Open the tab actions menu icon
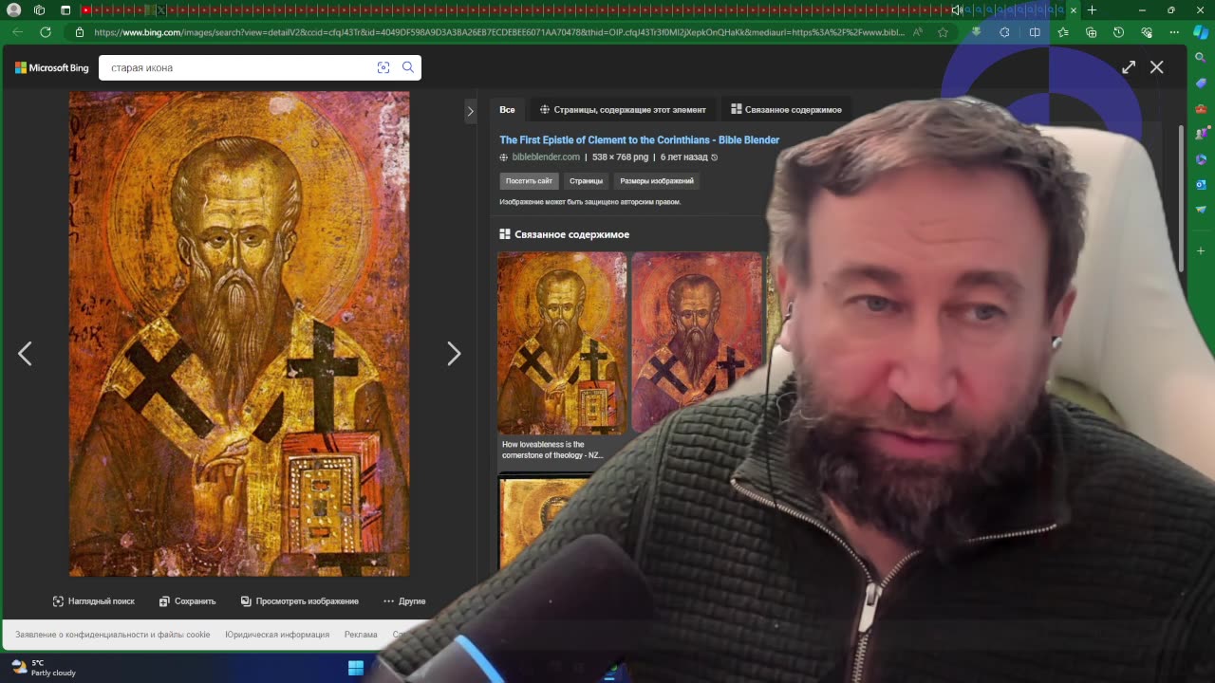This screenshot has height=683, width=1215. pyautogui.click(x=65, y=9)
